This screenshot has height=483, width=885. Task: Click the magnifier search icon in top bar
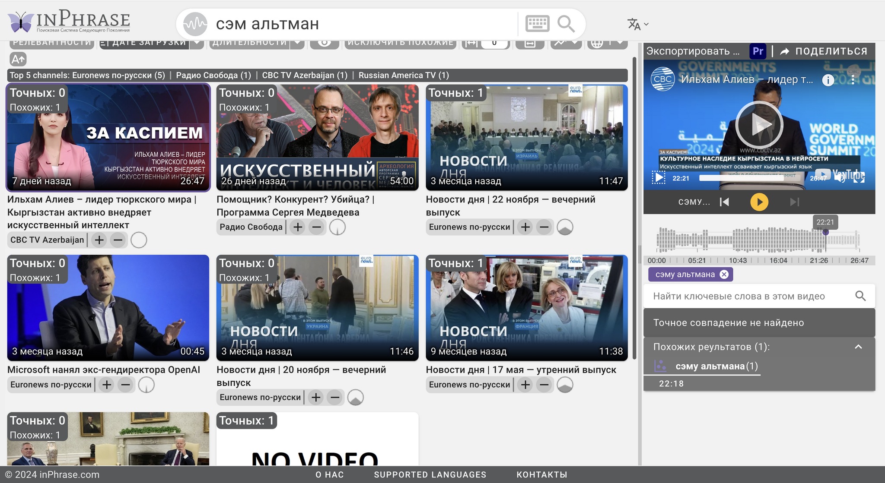pos(566,24)
